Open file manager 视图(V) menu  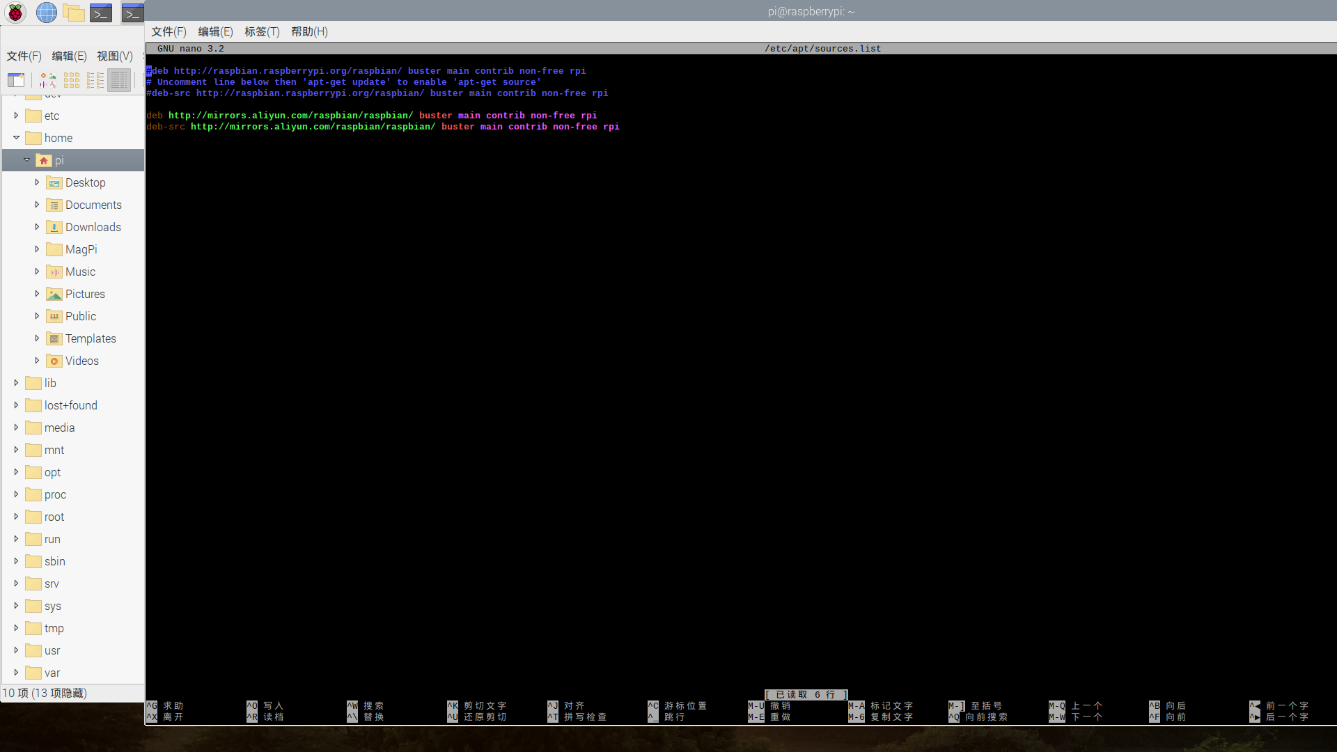pyautogui.click(x=115, y=56)
